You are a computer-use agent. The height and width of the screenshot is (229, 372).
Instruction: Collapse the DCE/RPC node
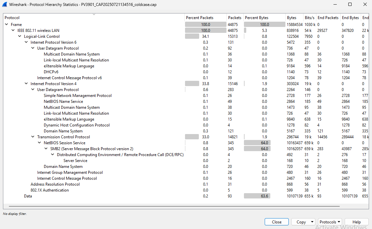[x=53, y=155]
